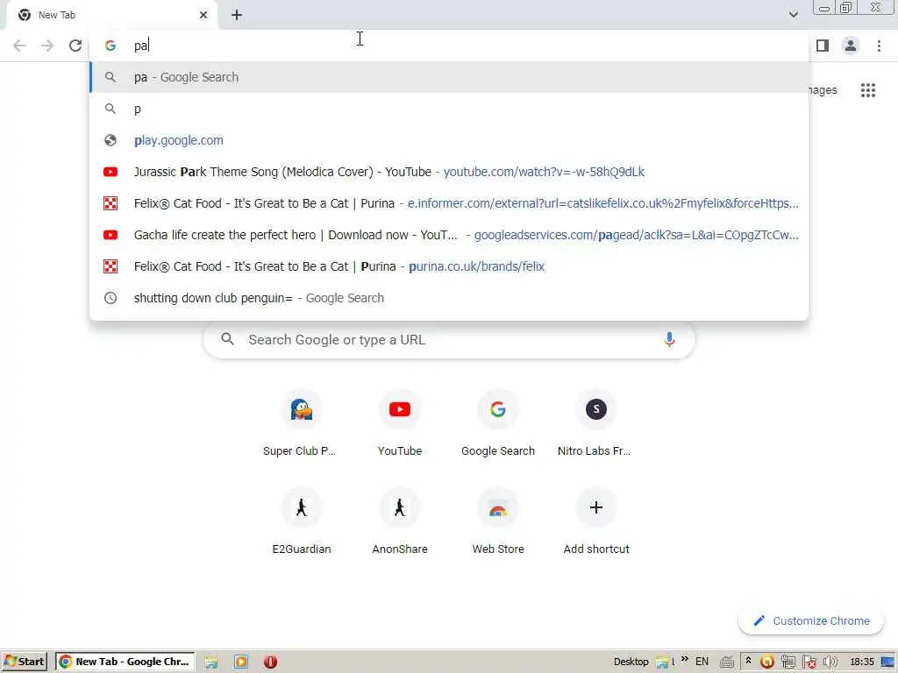
Task: Open the Nitro Labs shortcut tile
Action: (x=595, y=423)
